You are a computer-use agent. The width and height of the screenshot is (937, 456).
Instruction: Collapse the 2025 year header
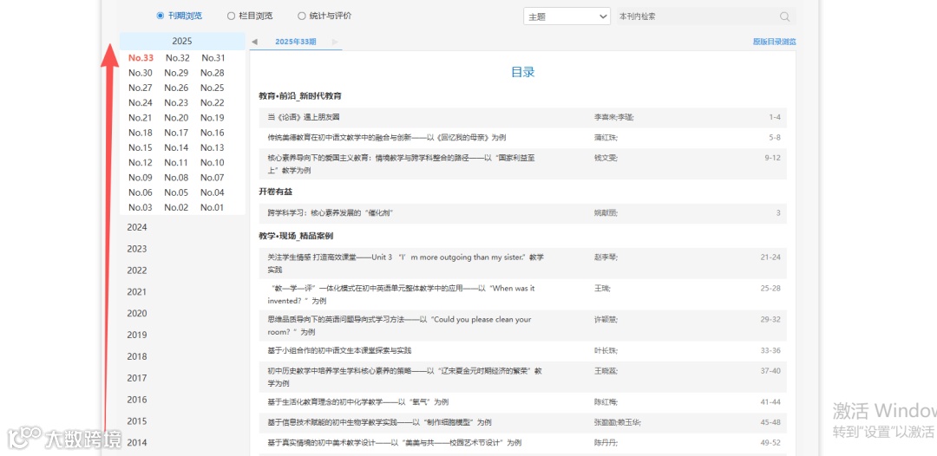pos(182,42)
